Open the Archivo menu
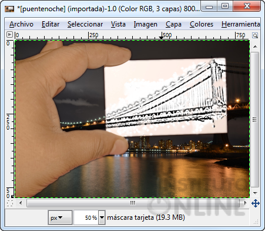The image size is (265, 231). [x=21, y=24]
